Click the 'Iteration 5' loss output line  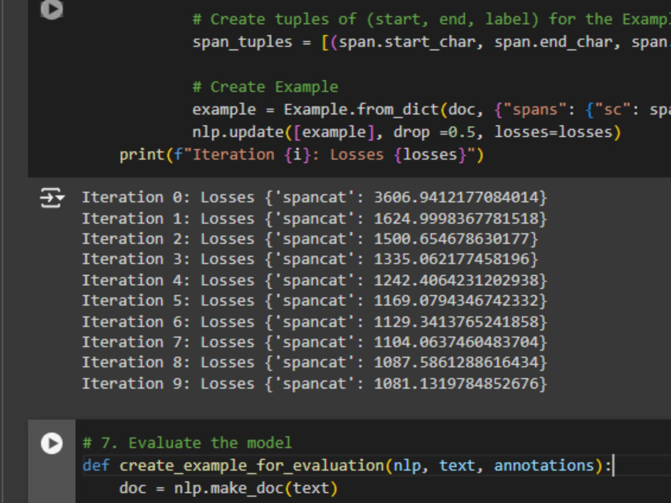click(315, 300)
